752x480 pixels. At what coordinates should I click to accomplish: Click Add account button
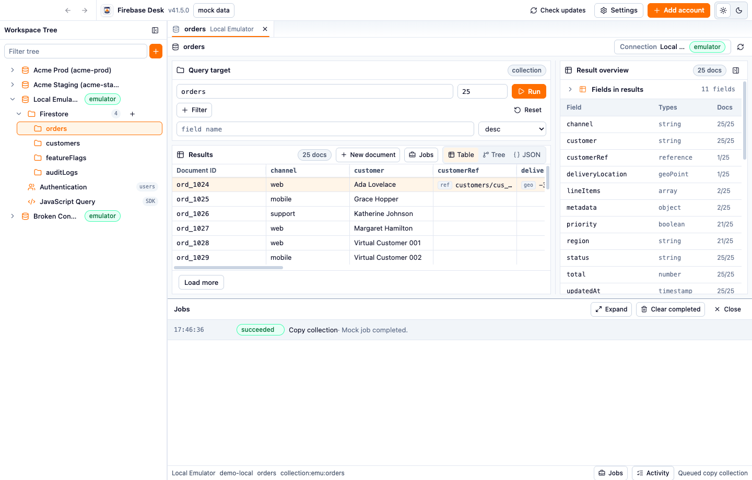click(x=679, y=10)
